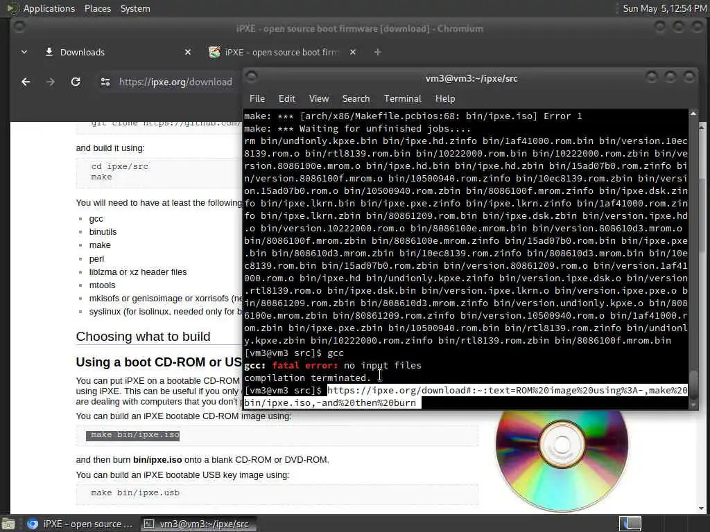Click the cd ipxe/src code line
This screenshot has width=710, height=532.
(x=119, y=166)
